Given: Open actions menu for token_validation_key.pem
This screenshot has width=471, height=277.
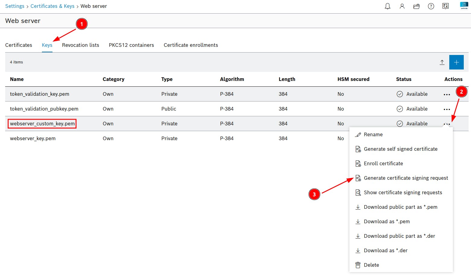Looking at the screenshot, I should click(447, 95).
